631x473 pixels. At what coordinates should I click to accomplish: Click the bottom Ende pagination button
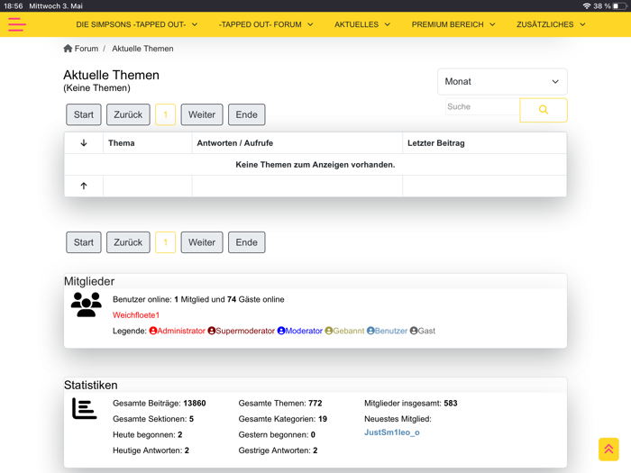point(246,242)
